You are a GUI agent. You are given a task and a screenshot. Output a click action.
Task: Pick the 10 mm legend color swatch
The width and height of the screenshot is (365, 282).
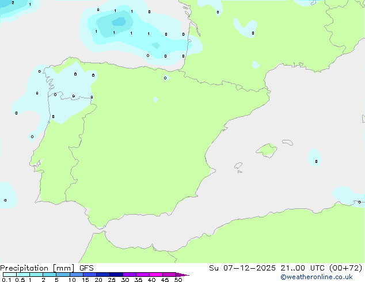point(76,275)
